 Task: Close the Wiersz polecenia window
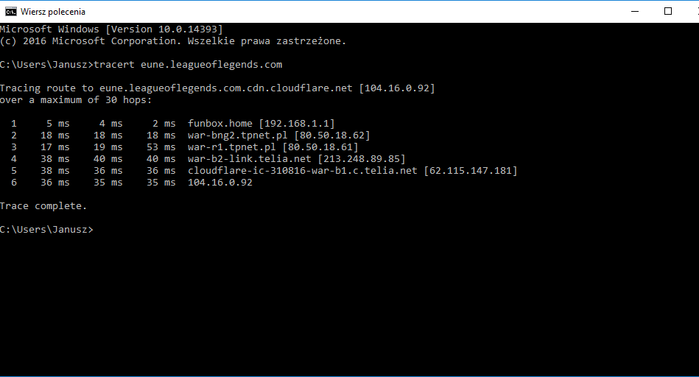(x=687, y=11)
